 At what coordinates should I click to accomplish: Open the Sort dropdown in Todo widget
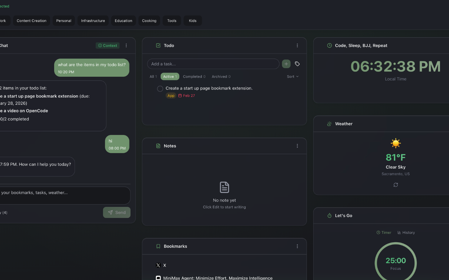(293, 76)
